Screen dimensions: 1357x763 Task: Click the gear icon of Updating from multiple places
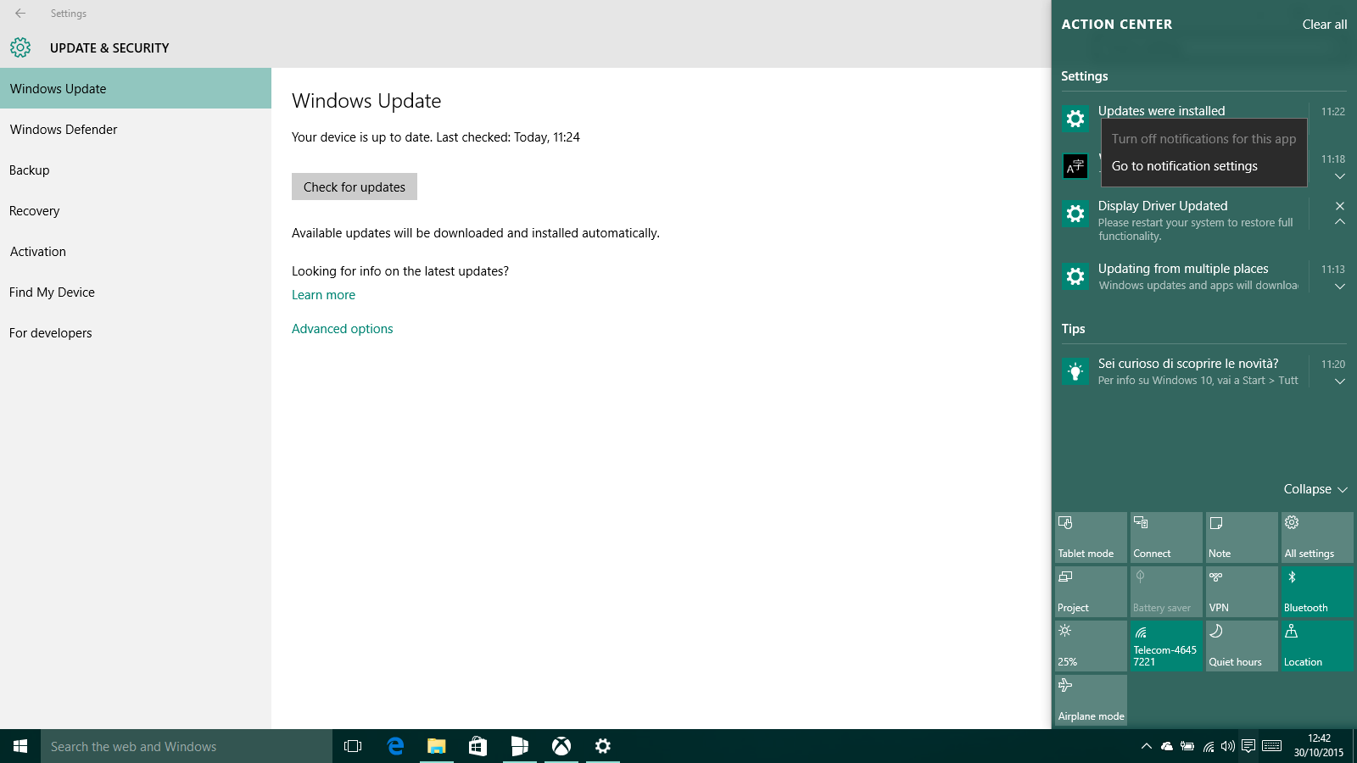coord(1075,276)
